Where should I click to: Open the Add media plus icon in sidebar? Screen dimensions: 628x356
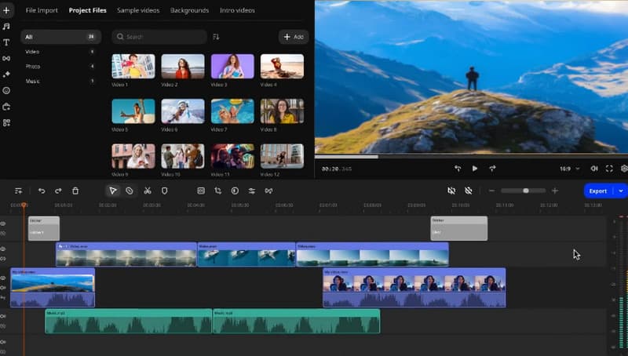coord(6,10)
